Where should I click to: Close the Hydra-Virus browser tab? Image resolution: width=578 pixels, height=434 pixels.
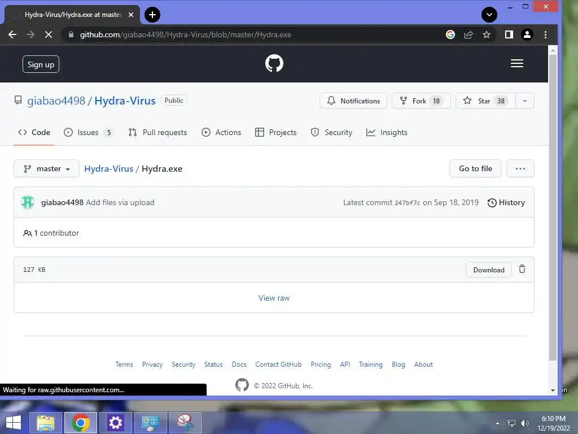tap(131, 15)
